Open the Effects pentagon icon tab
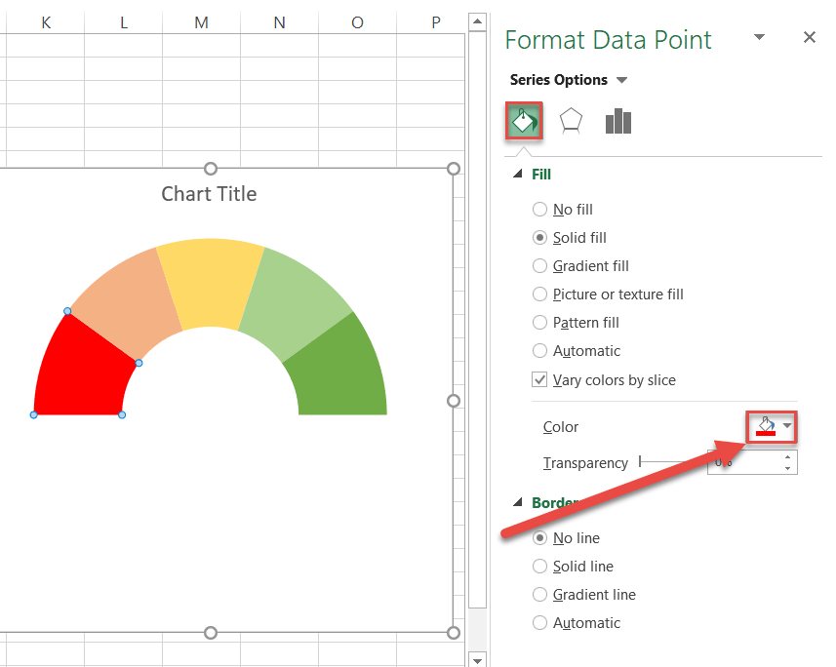This screenshot has width=836, height=667. [571, 121]
